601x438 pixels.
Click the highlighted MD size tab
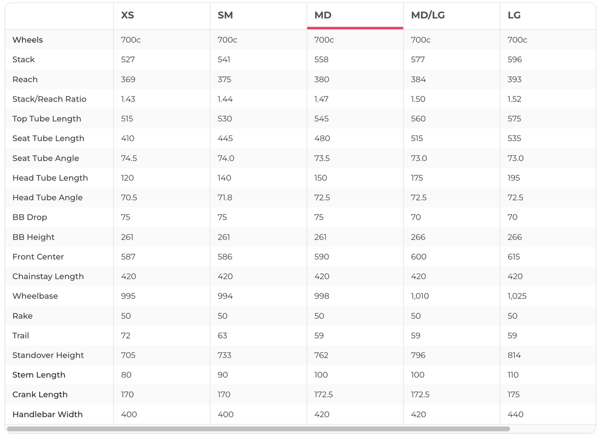tap(323, 15)
